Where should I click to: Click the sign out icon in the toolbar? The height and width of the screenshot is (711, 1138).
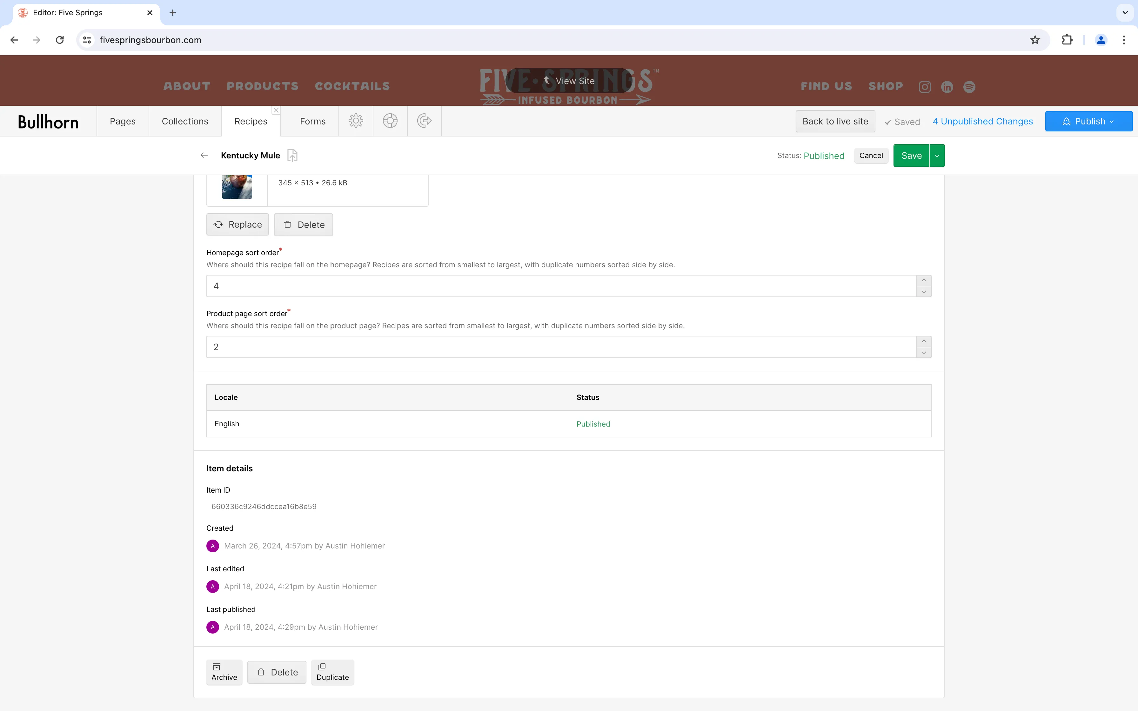coord(424,121)
